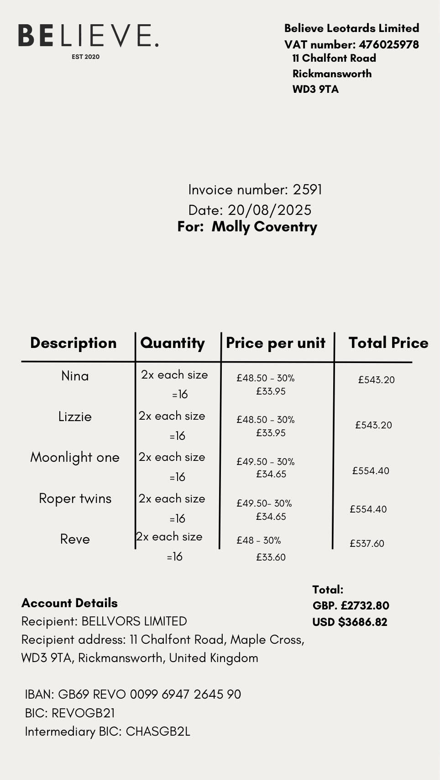440x780 pixels.
Task: Click the Total Price column header
Action: (388, 343)
